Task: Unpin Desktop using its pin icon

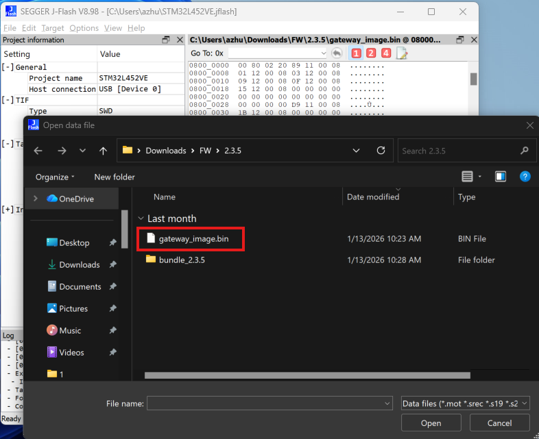Action: pos(112,242)
